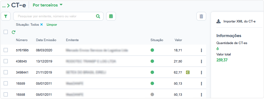Click the search magnifier icon
The image size is (264, 99).
click(98, 16)
